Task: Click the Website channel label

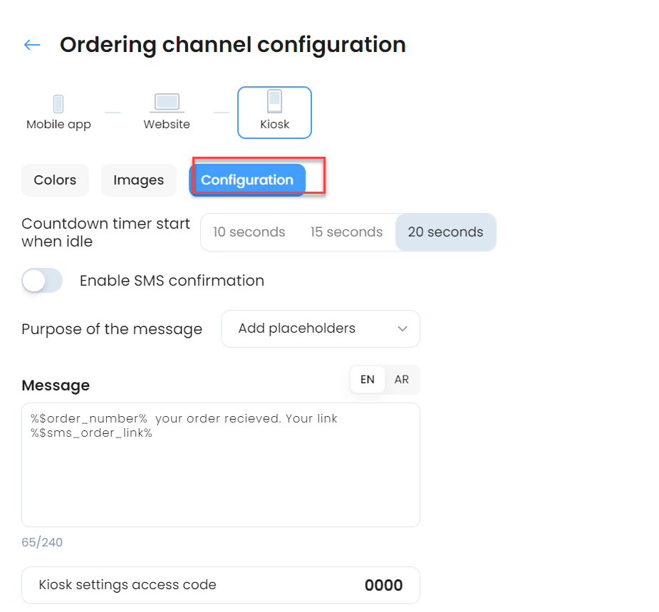Action: pyautogui.click(x=167, y=125)
